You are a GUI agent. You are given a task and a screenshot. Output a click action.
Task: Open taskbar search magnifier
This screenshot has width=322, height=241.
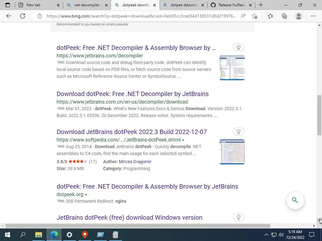[23, 234]
